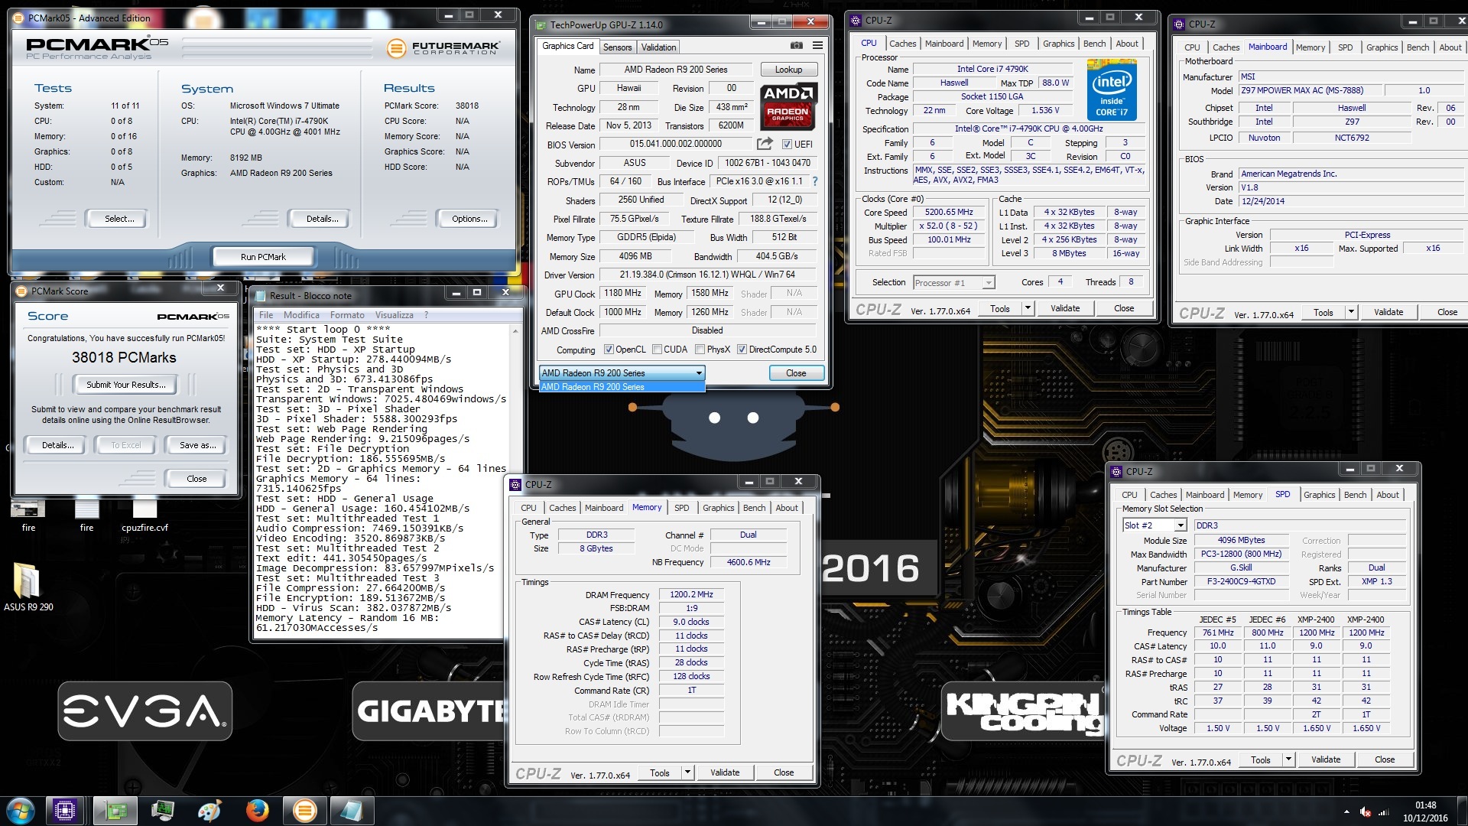This screenshot has height=826, width=1468.
Task: Click the Bus Interface question mark icon
Action: tap(815, 181)
